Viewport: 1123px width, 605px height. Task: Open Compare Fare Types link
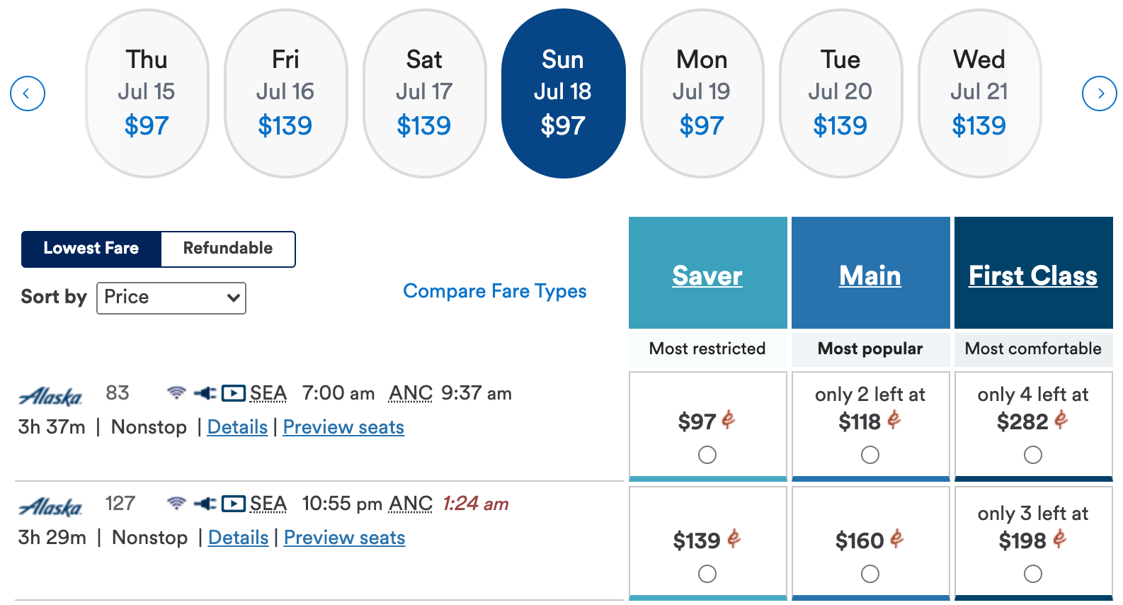[495, 291]
